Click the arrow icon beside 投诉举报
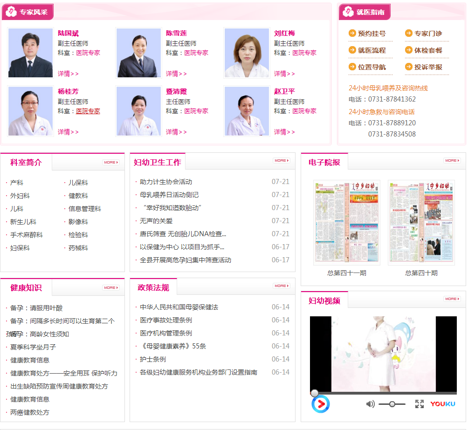 [x=409, y=67]
